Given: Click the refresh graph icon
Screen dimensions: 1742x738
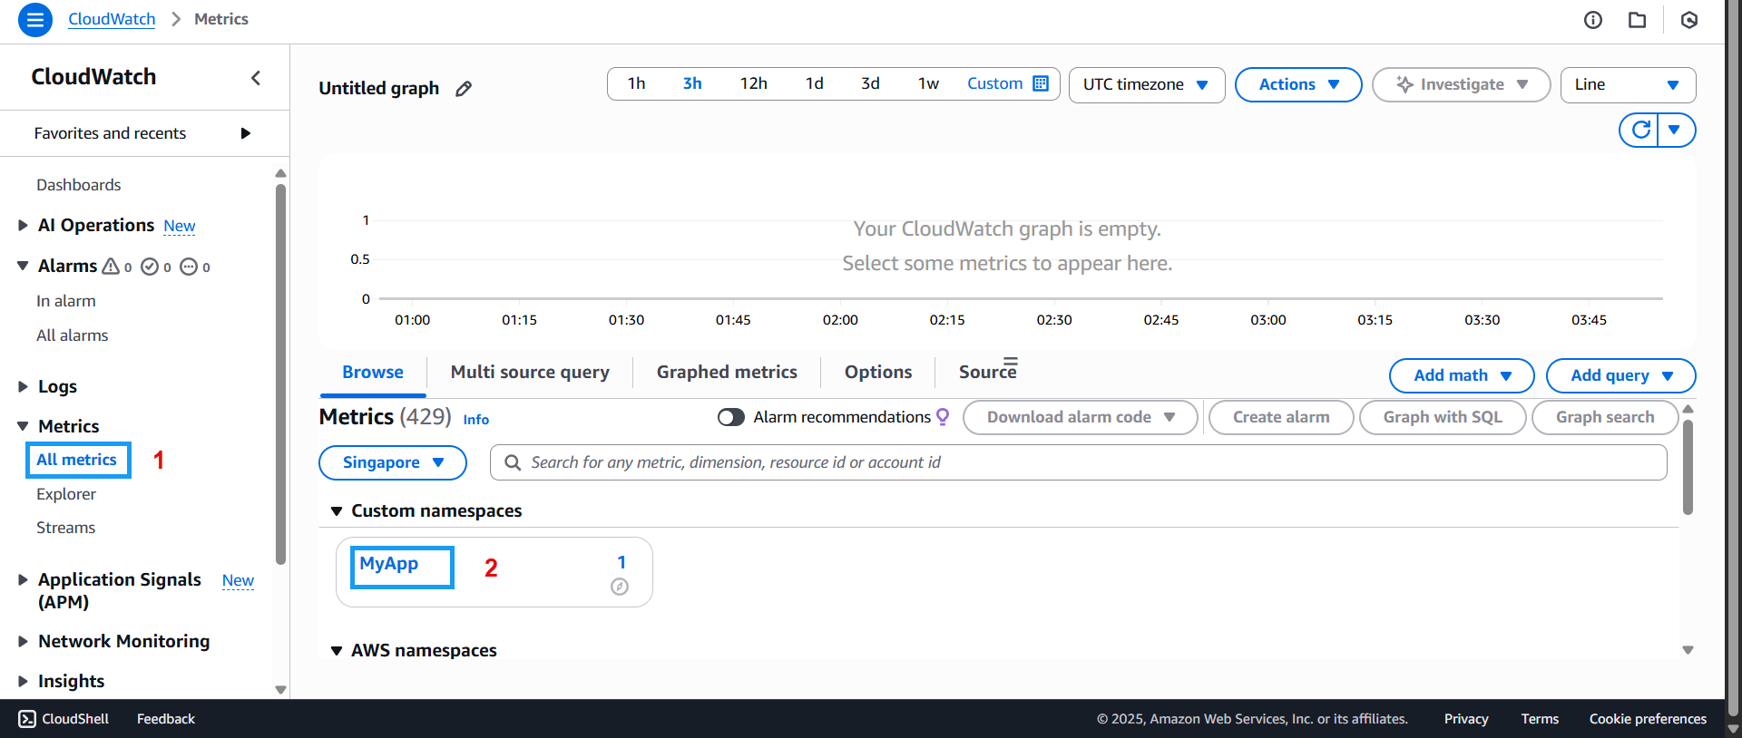Looking at the screenshot, I should click(1640, 130).
